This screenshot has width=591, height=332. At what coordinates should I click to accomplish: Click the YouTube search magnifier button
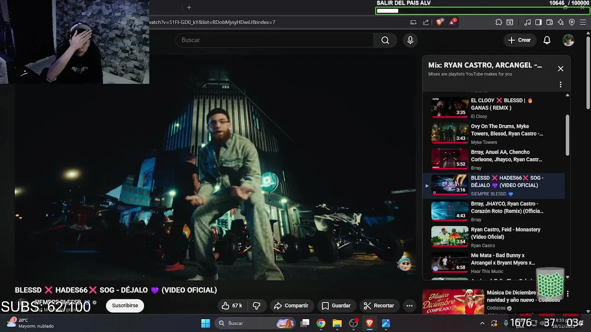tap(385, 40)
